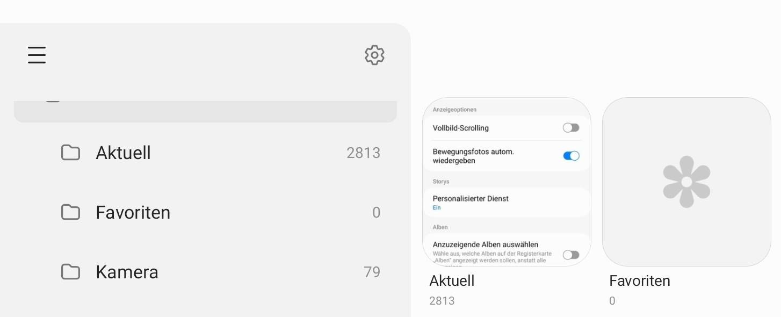Select Favoriten in the sidebar list

coord(133,213)
